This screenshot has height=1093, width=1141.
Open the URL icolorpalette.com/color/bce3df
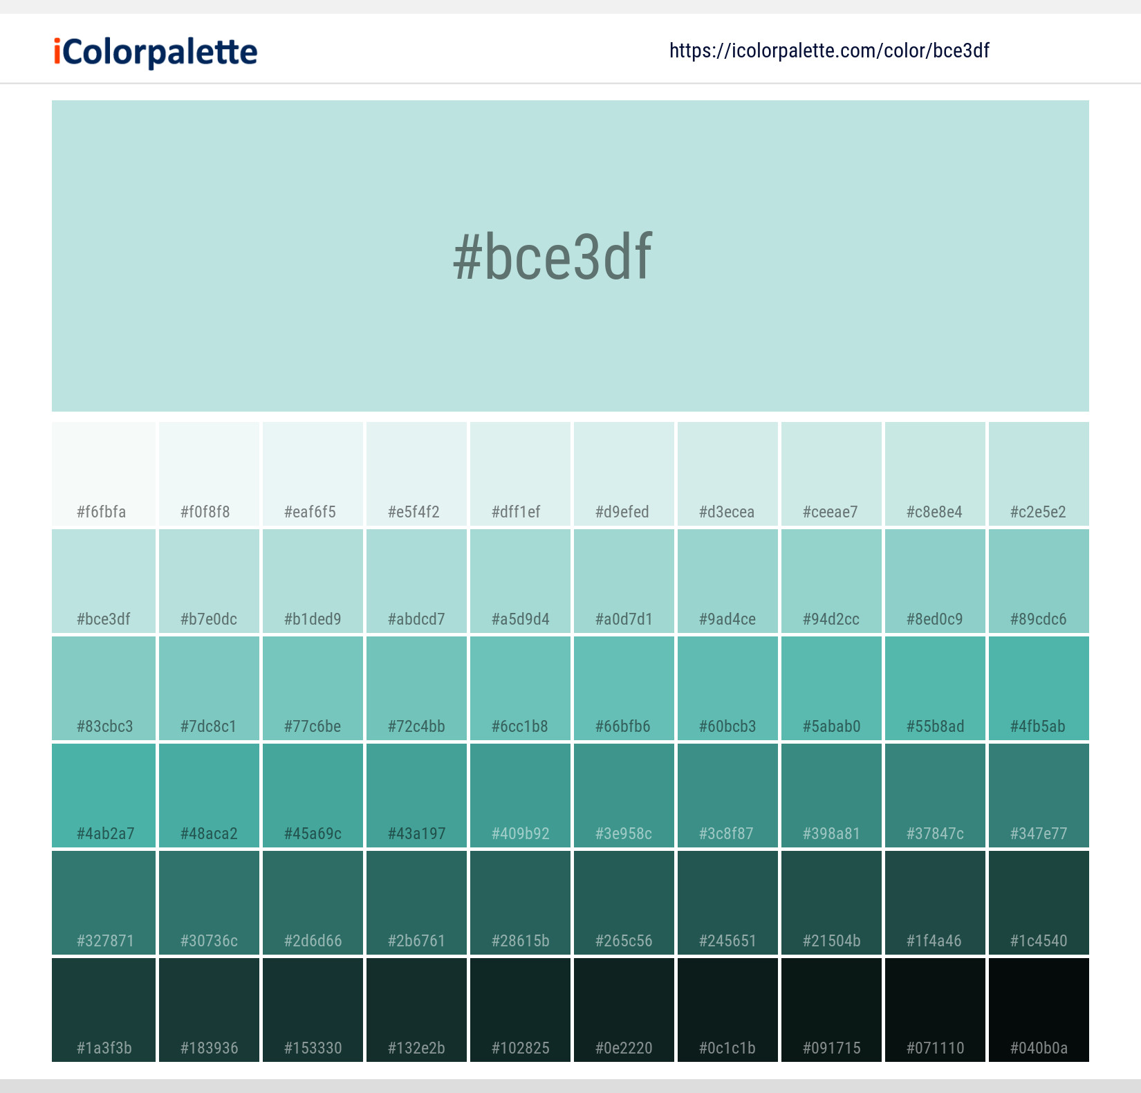pyautogui.click(x=829, y=50)
